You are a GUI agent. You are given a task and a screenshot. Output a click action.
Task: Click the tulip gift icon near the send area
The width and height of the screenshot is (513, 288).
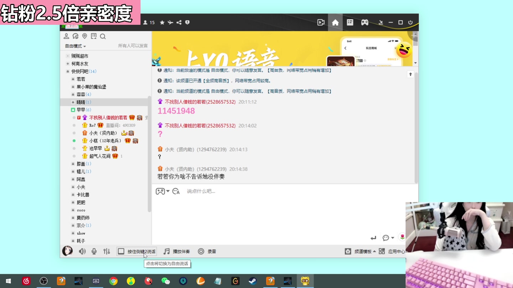click(x=402, y=238)
